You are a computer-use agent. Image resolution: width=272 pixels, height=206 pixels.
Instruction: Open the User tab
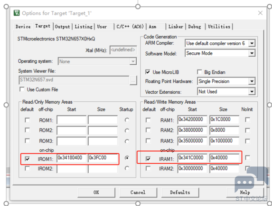click(102, 27)
